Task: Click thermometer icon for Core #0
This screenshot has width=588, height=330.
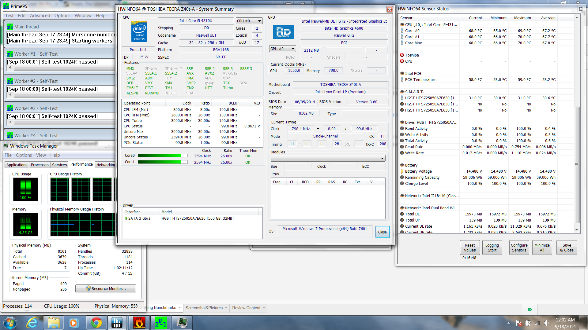Action: pyautogui.click(x=402, y=31)
